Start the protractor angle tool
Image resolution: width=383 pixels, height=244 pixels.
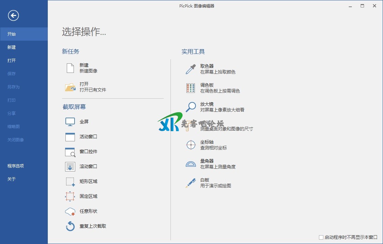point(191,164)
